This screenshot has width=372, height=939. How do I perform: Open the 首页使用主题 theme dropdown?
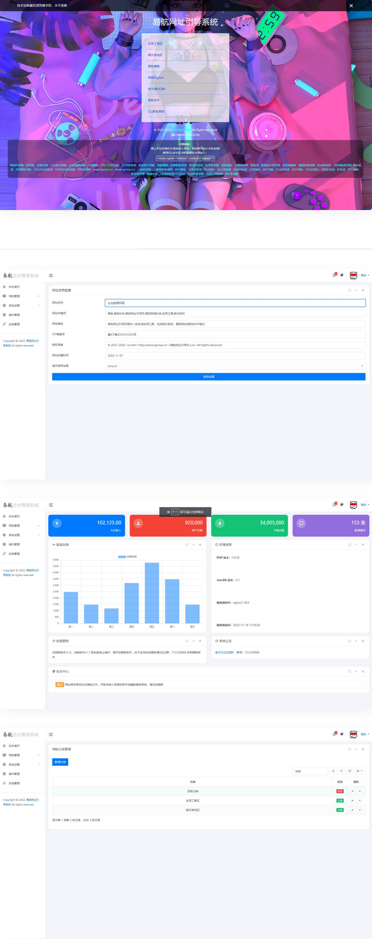pos(235,366)
